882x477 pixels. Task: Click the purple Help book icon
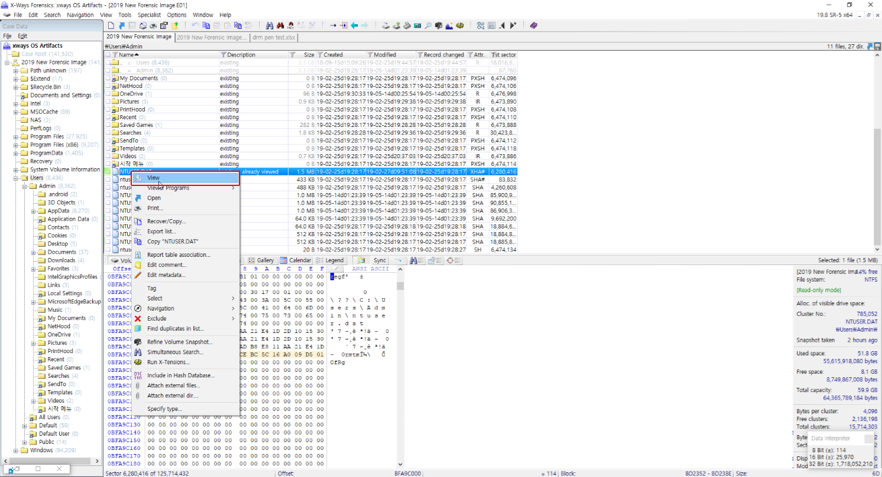coord(534,26)
